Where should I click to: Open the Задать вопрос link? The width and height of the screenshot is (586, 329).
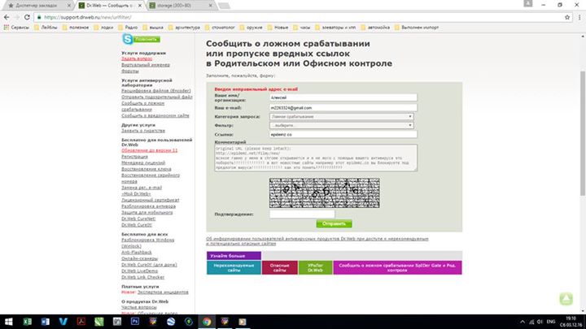pos(137,58)
